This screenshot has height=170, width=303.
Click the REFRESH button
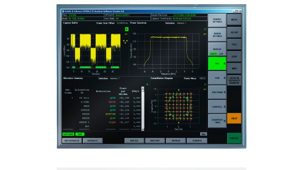tap(176, 141)
